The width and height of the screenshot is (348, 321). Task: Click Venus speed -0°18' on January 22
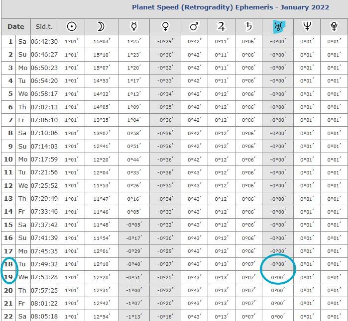(165, 317)
